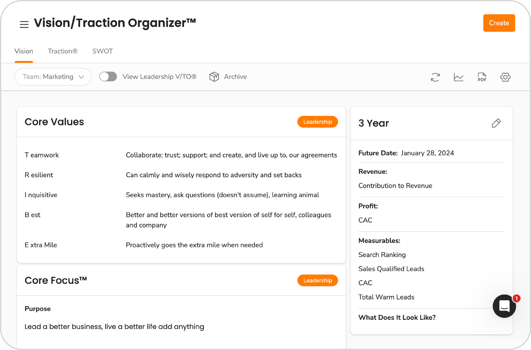Viewport: 531px width, 350px height.
Task: Expand the team selector chevron
Action: [x=81, y=77]
